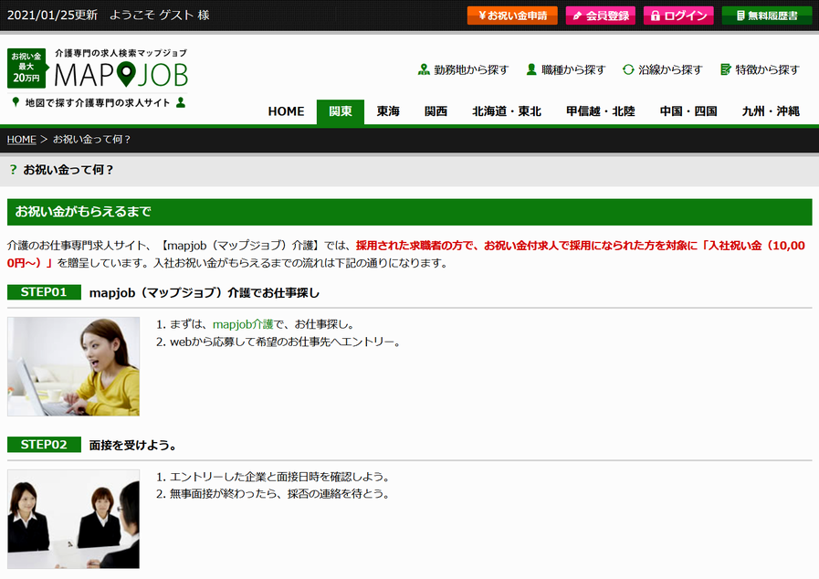This screenshot has width=819, height=579.
Task: Open the 北海道・東北 region tab
Action: pyautogui.click(x=507, y=111)
